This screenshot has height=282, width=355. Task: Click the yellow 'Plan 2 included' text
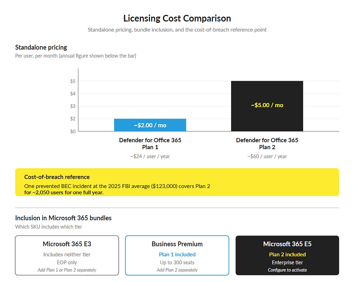pos(287,254)
